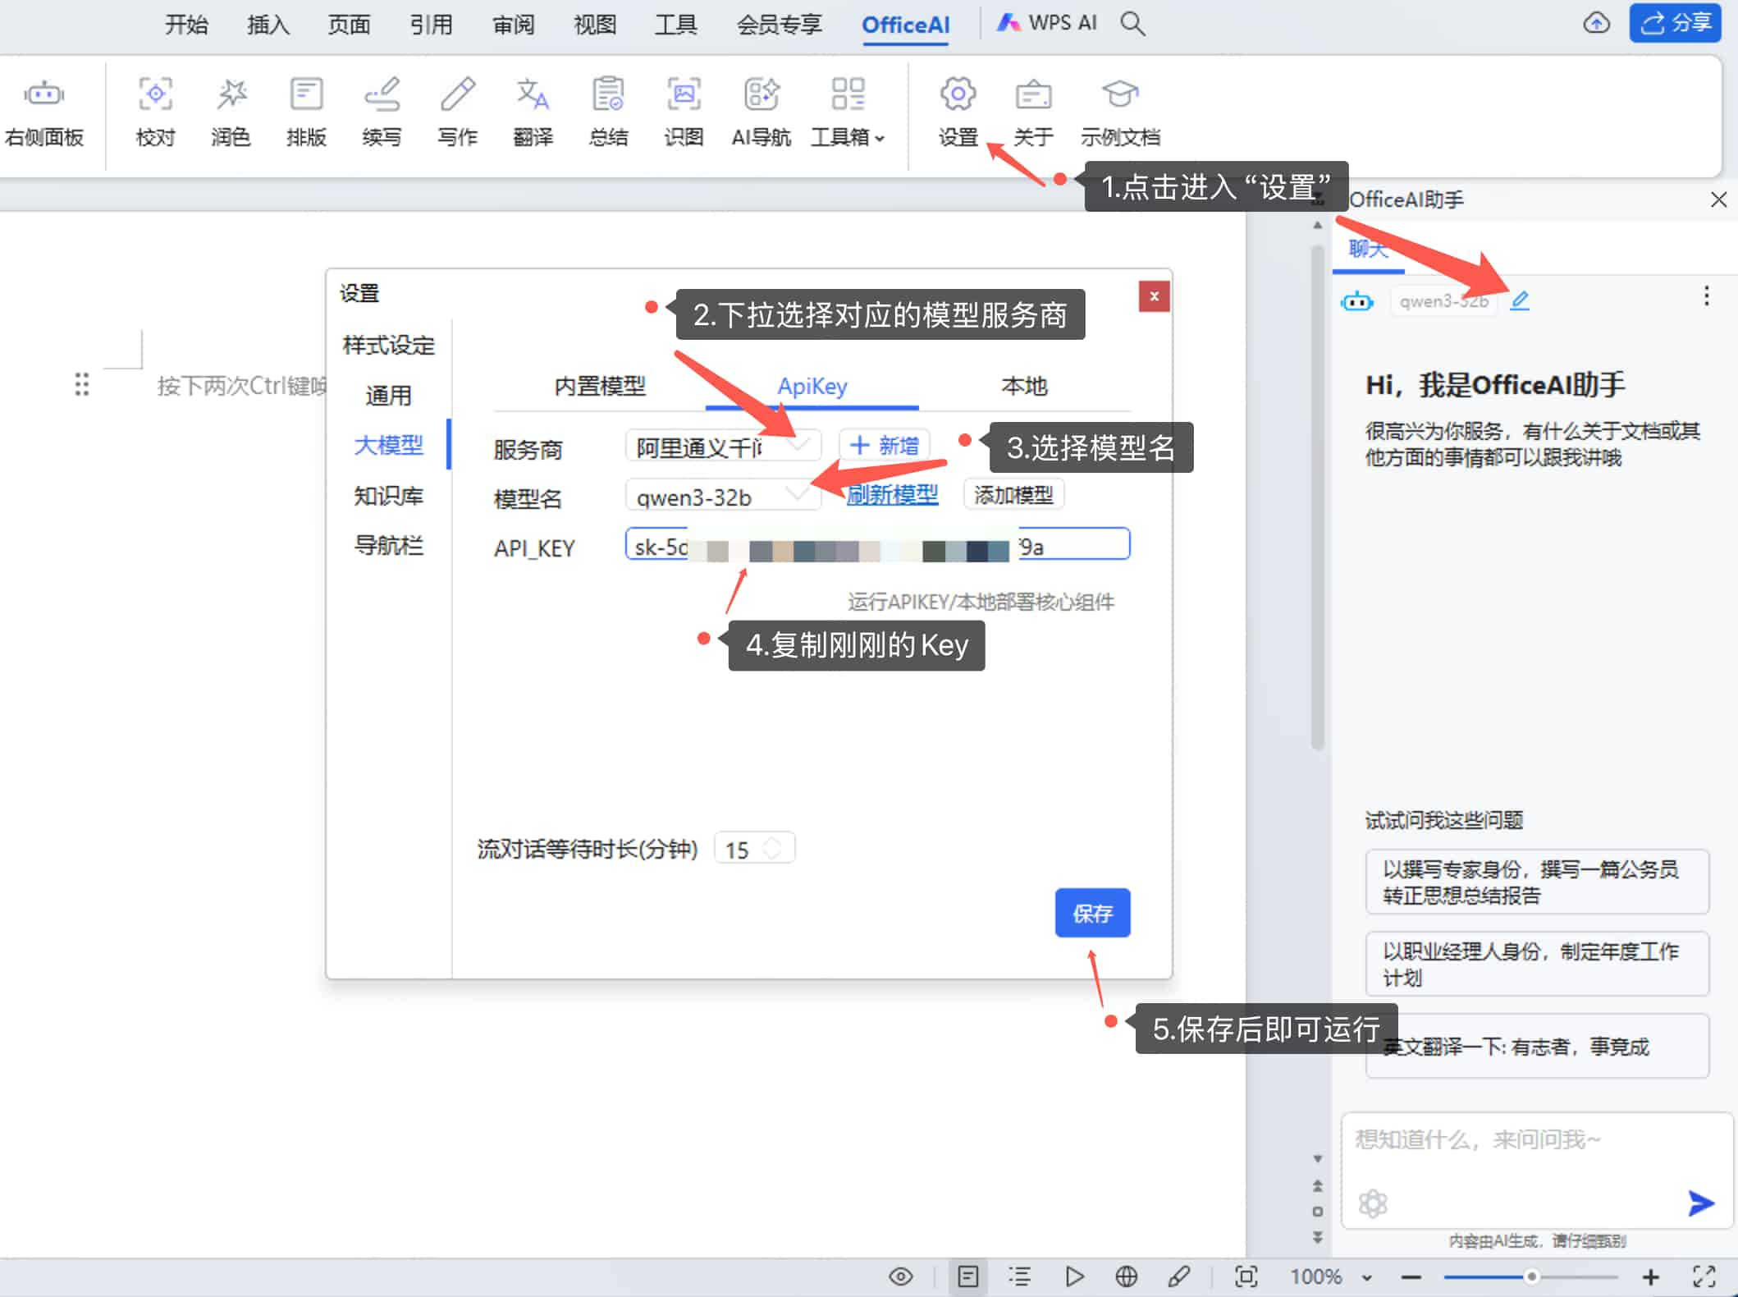The image size is (1738, 1297).
Task: Click the 保存 save button
Action: 1092,913
